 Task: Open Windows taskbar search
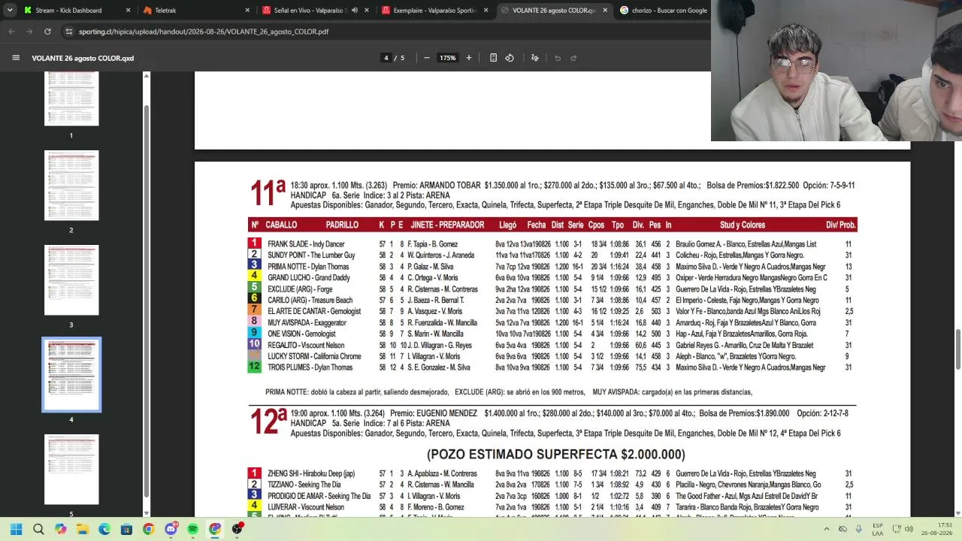click(38, 529)
